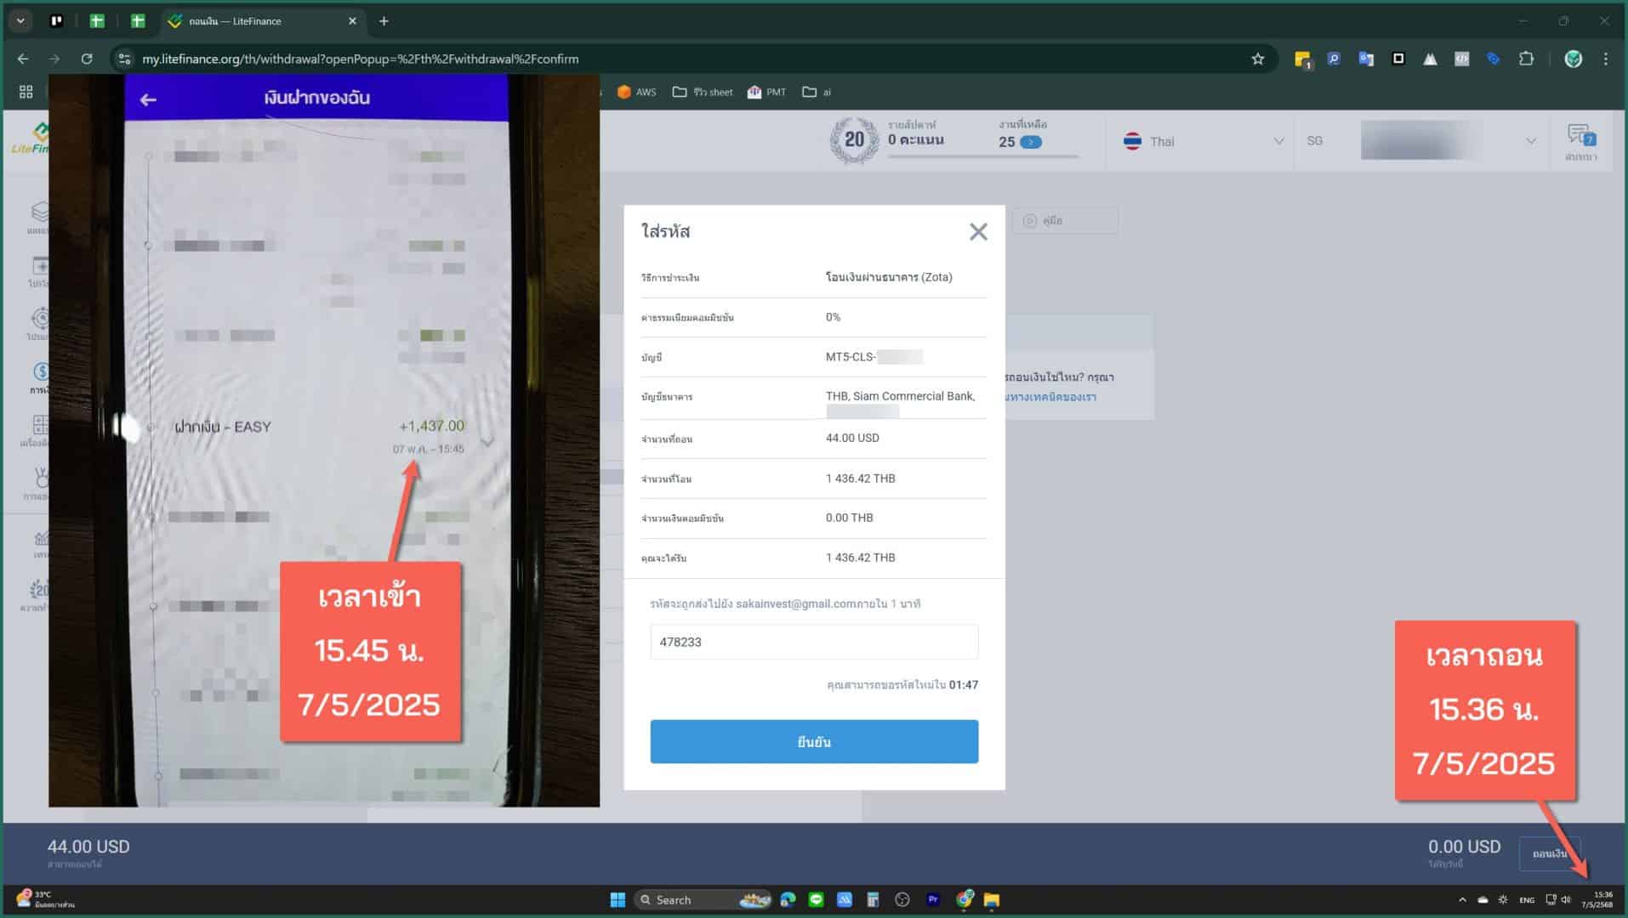Click the blue tag extension icon
This screenshot has width=1628, height=918.
coord(1494,59)
